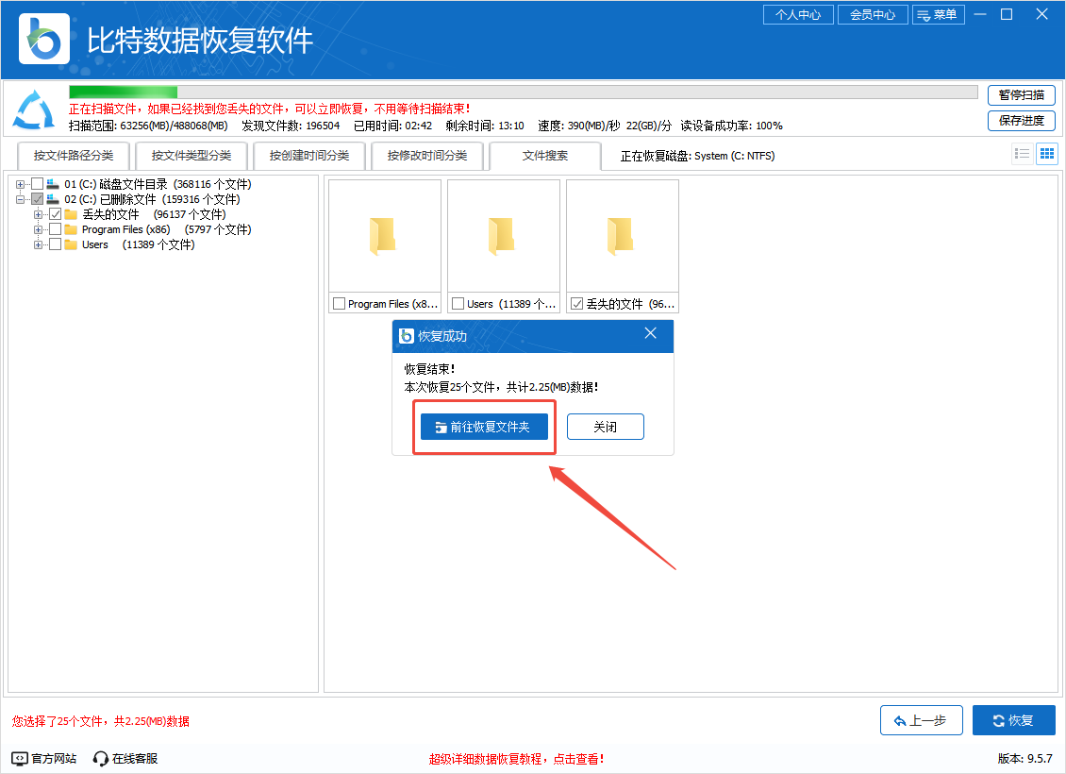Open 超级详细数据恢复教程 link
The image size is (1066, 774).
tap(516, 759)
